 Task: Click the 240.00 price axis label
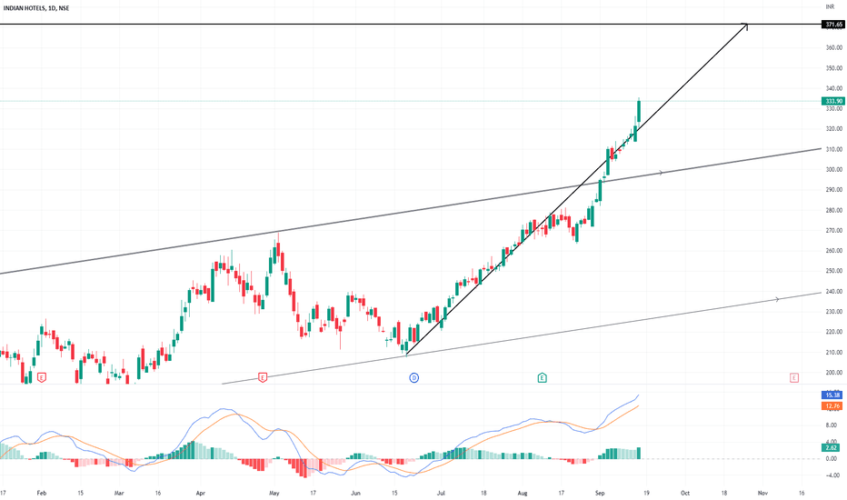tap(834, 291)
